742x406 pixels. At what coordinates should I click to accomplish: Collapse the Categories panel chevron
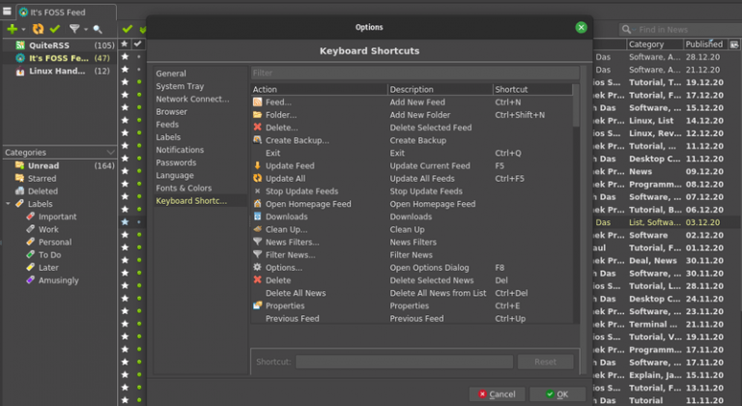tap(111, 153)
